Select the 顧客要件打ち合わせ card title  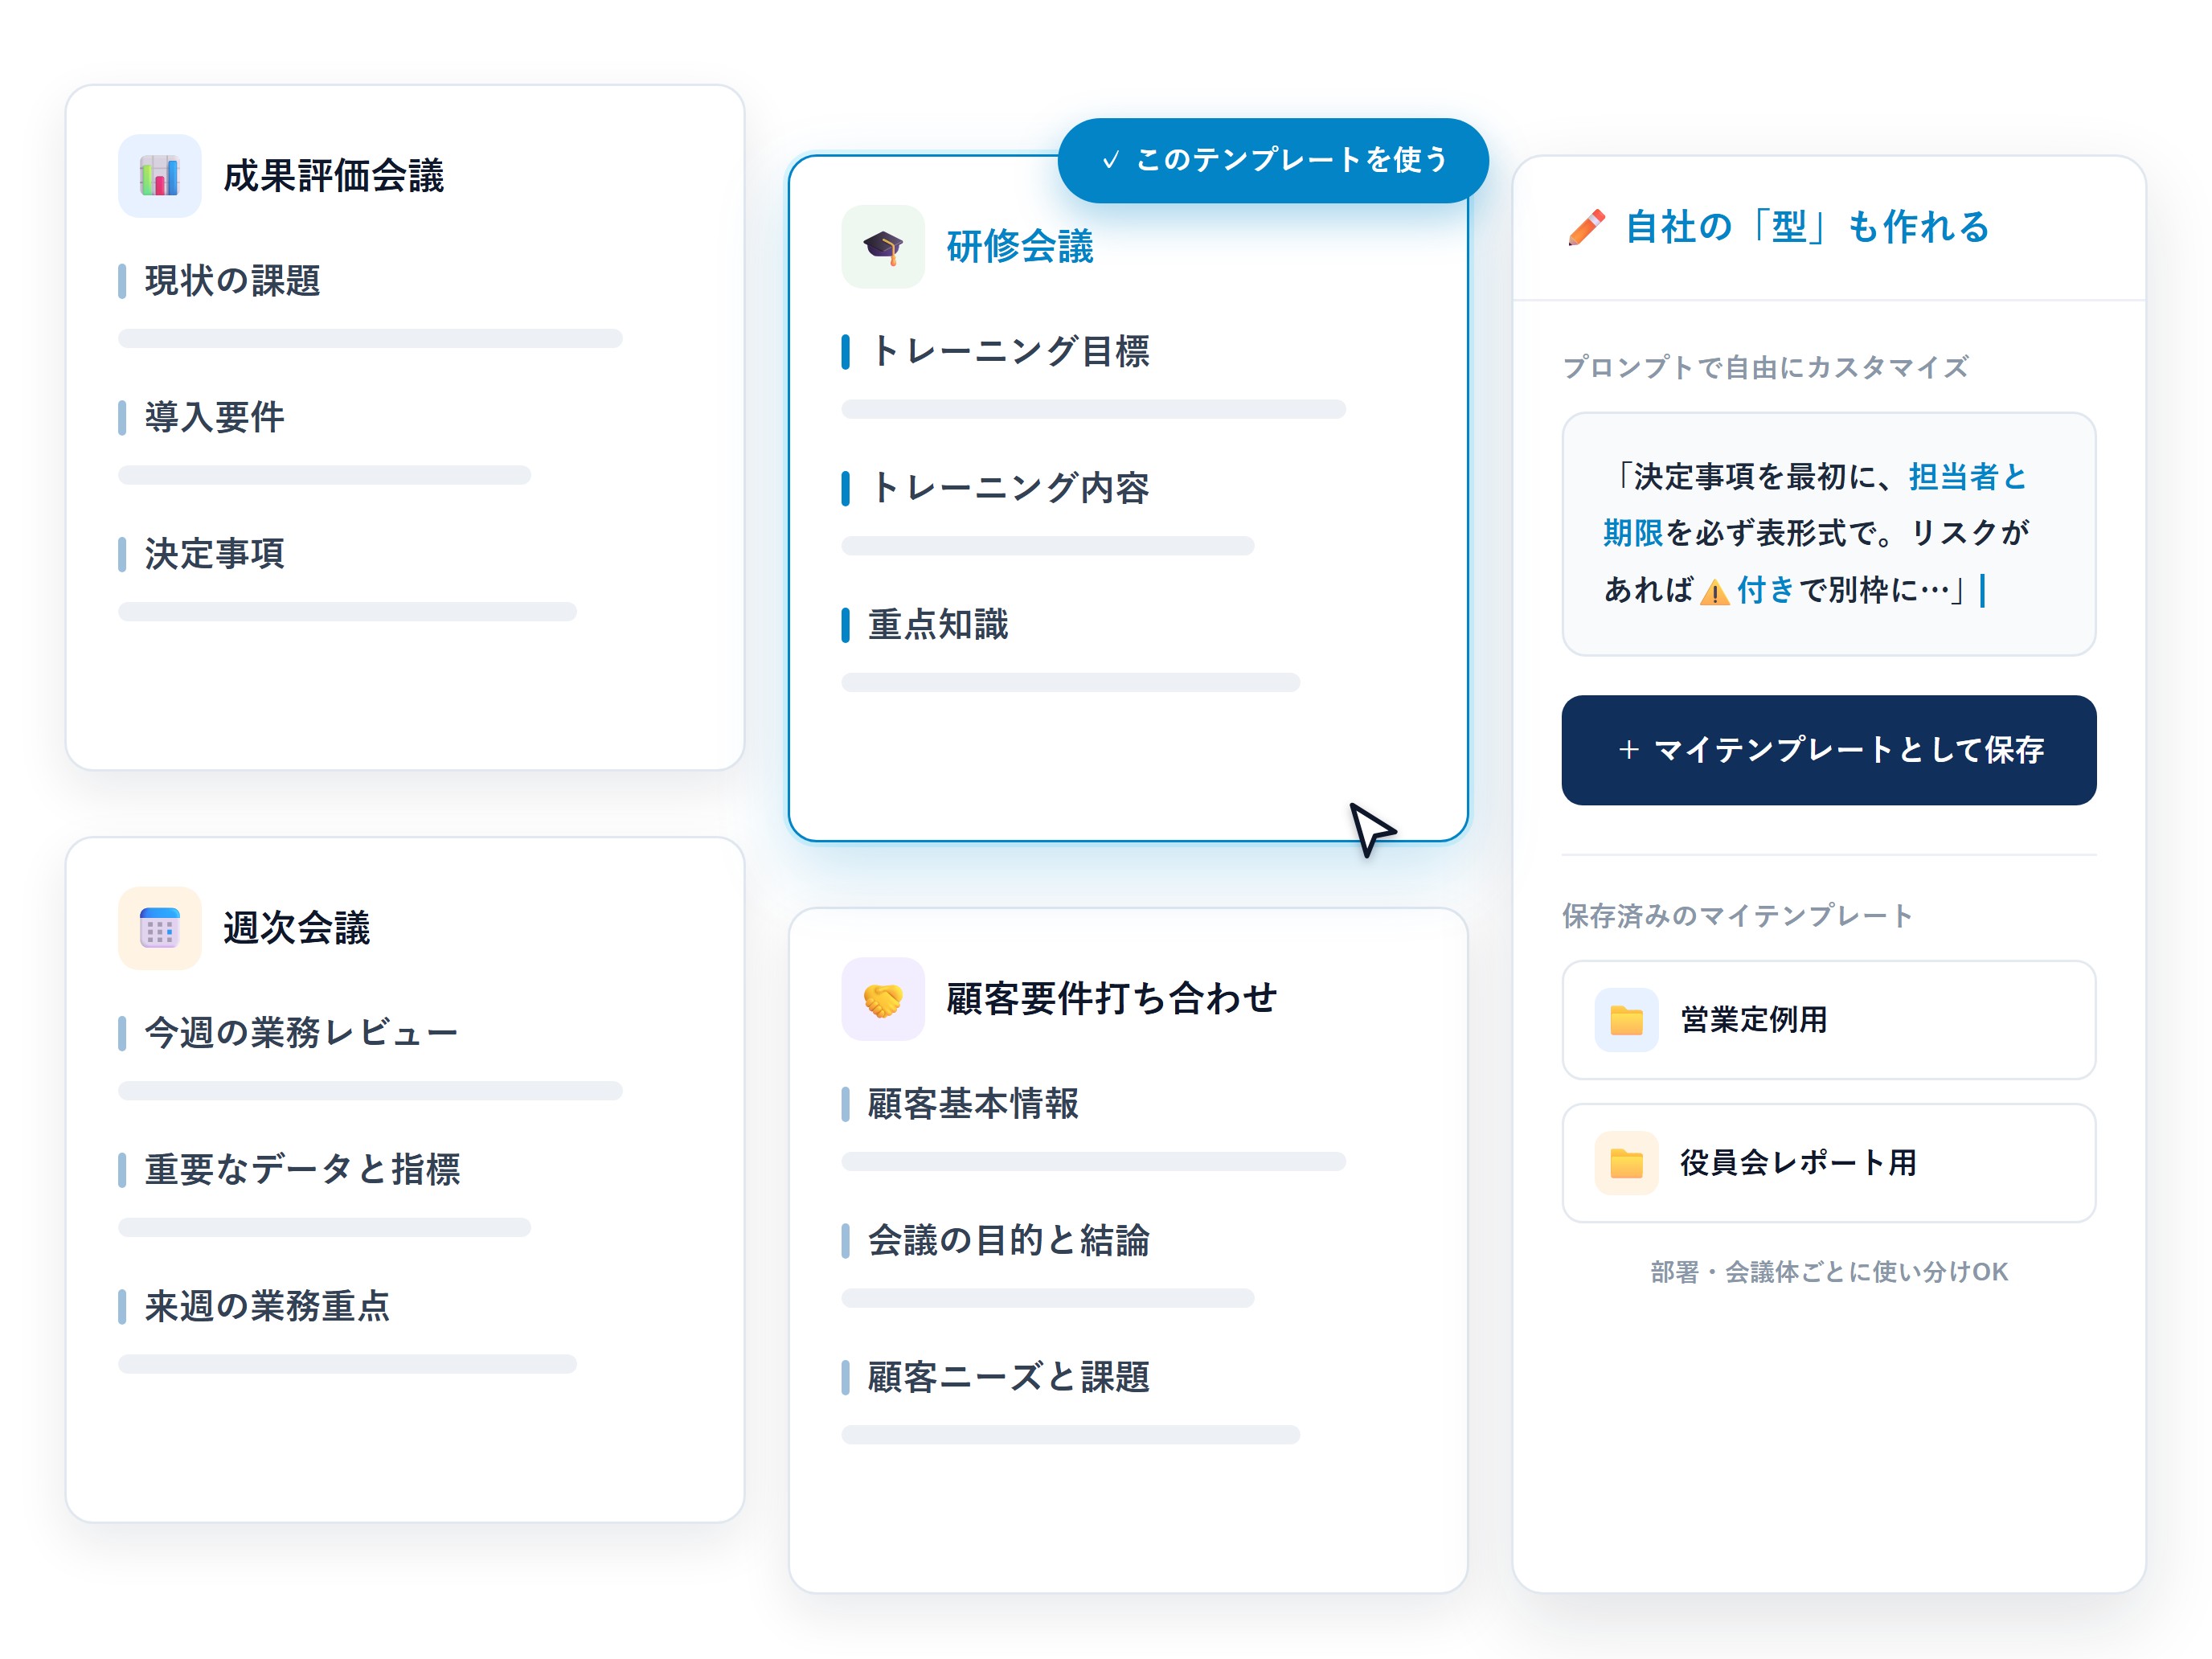1111,999
